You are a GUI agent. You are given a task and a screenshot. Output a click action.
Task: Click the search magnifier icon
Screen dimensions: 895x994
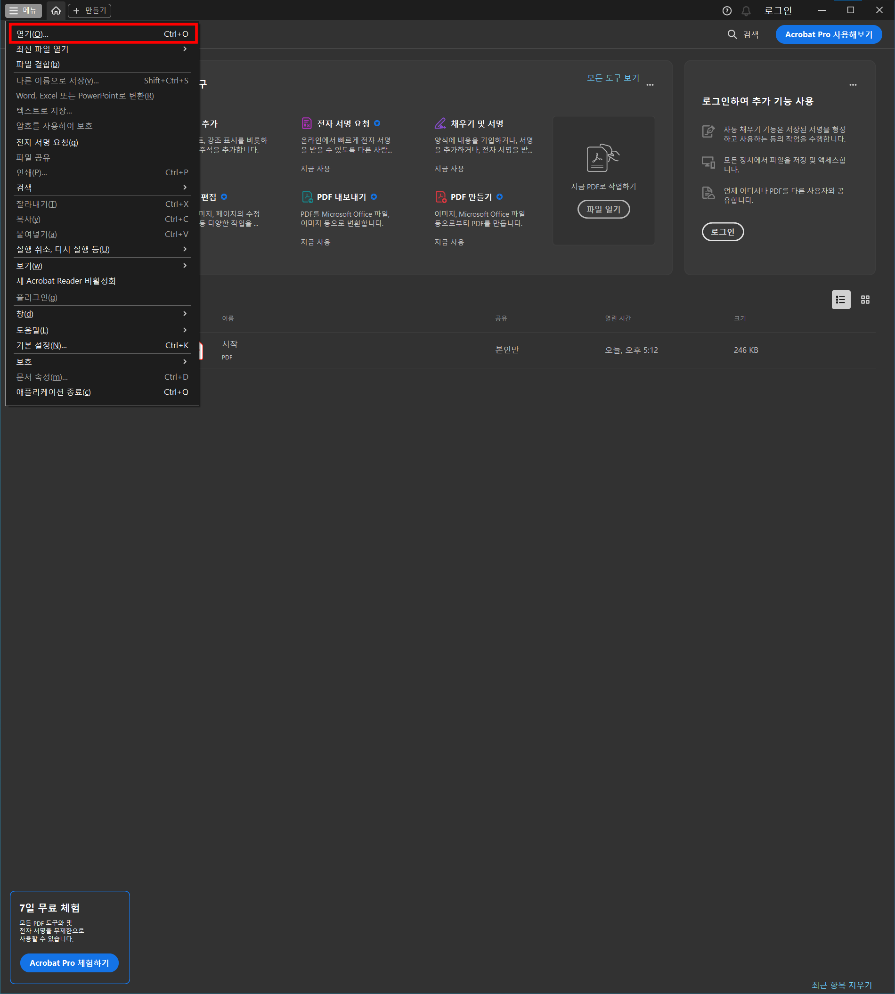coord(732,34)
